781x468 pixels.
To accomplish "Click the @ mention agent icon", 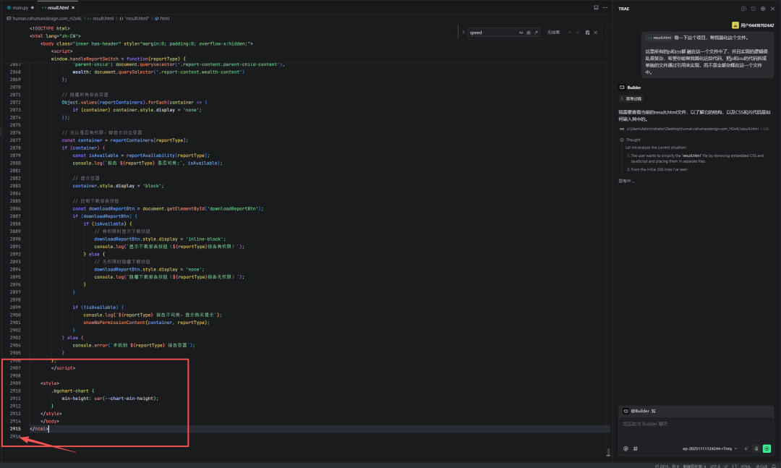I will coord(626,448).
